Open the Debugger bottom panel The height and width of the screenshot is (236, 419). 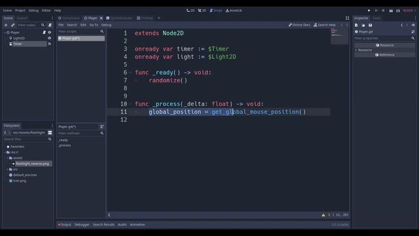[82, 224]
